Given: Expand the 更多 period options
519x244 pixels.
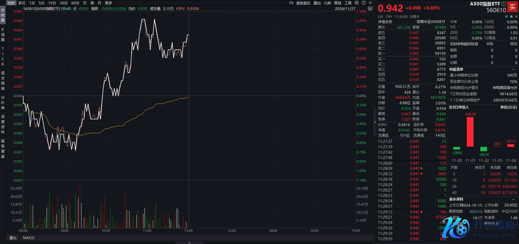Looking at the screenshot, I should tap(109, 3).
